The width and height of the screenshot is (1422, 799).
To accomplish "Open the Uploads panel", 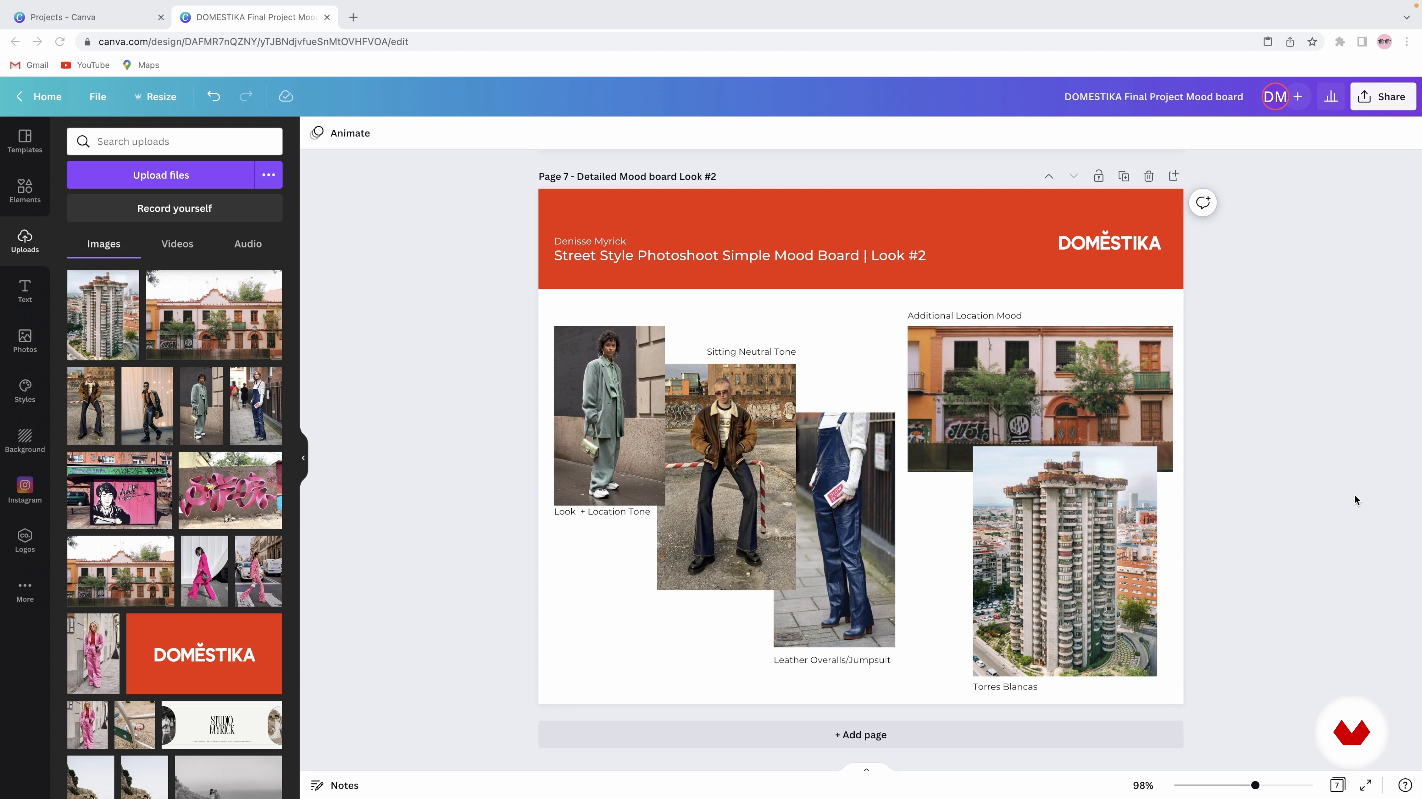I will pyautogui.click(x=25, y=241).
